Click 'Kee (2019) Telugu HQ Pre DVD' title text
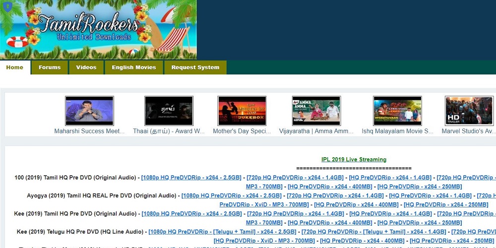The image size is (496, 248). (x=80, y=232)
